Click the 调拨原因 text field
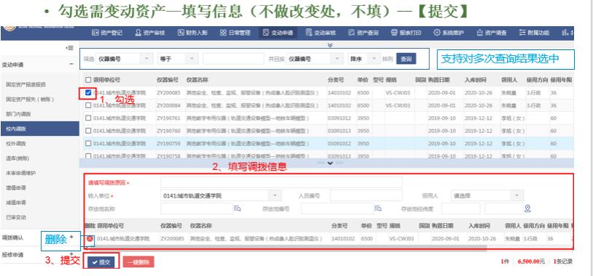Image resolution: width=593 pixels, height=276 pixels. 281,183
